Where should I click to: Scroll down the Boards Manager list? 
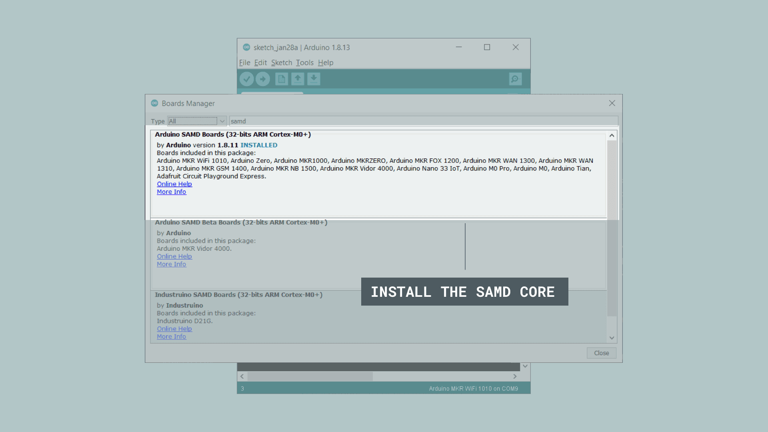(611, 338)
